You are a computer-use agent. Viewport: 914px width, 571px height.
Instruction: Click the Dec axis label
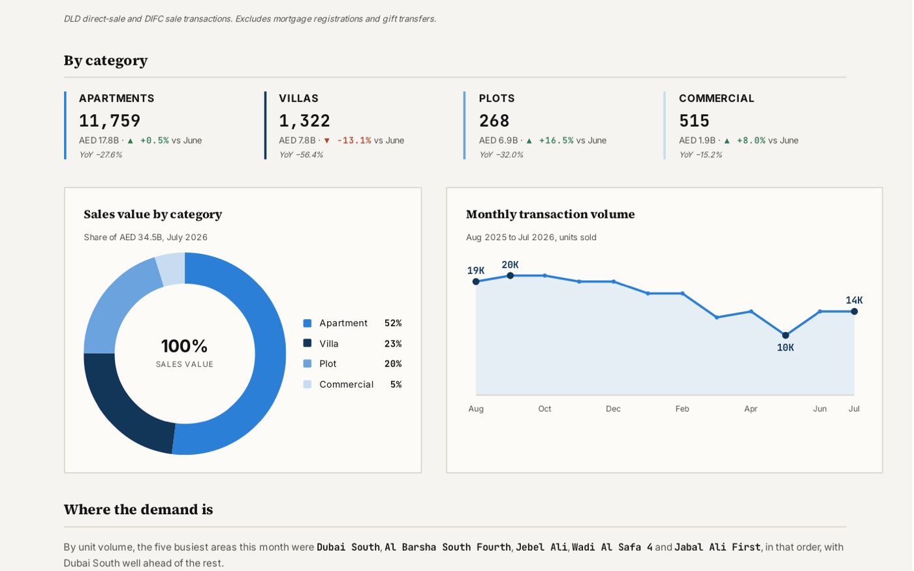pos(613,409)
